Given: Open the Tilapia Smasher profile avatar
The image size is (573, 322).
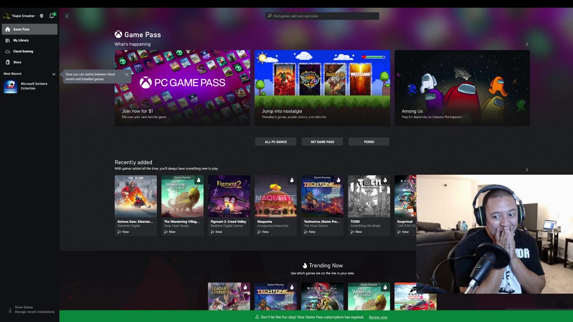Looking at the screenshot, I should pyautogui.click(x=7, y=16).
